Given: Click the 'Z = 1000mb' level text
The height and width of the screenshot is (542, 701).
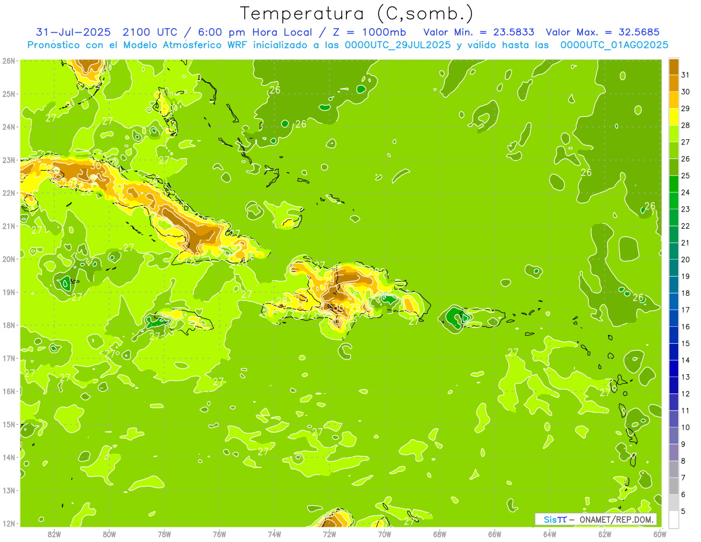Looking at the screenshot, I should (x=370, y=32).
